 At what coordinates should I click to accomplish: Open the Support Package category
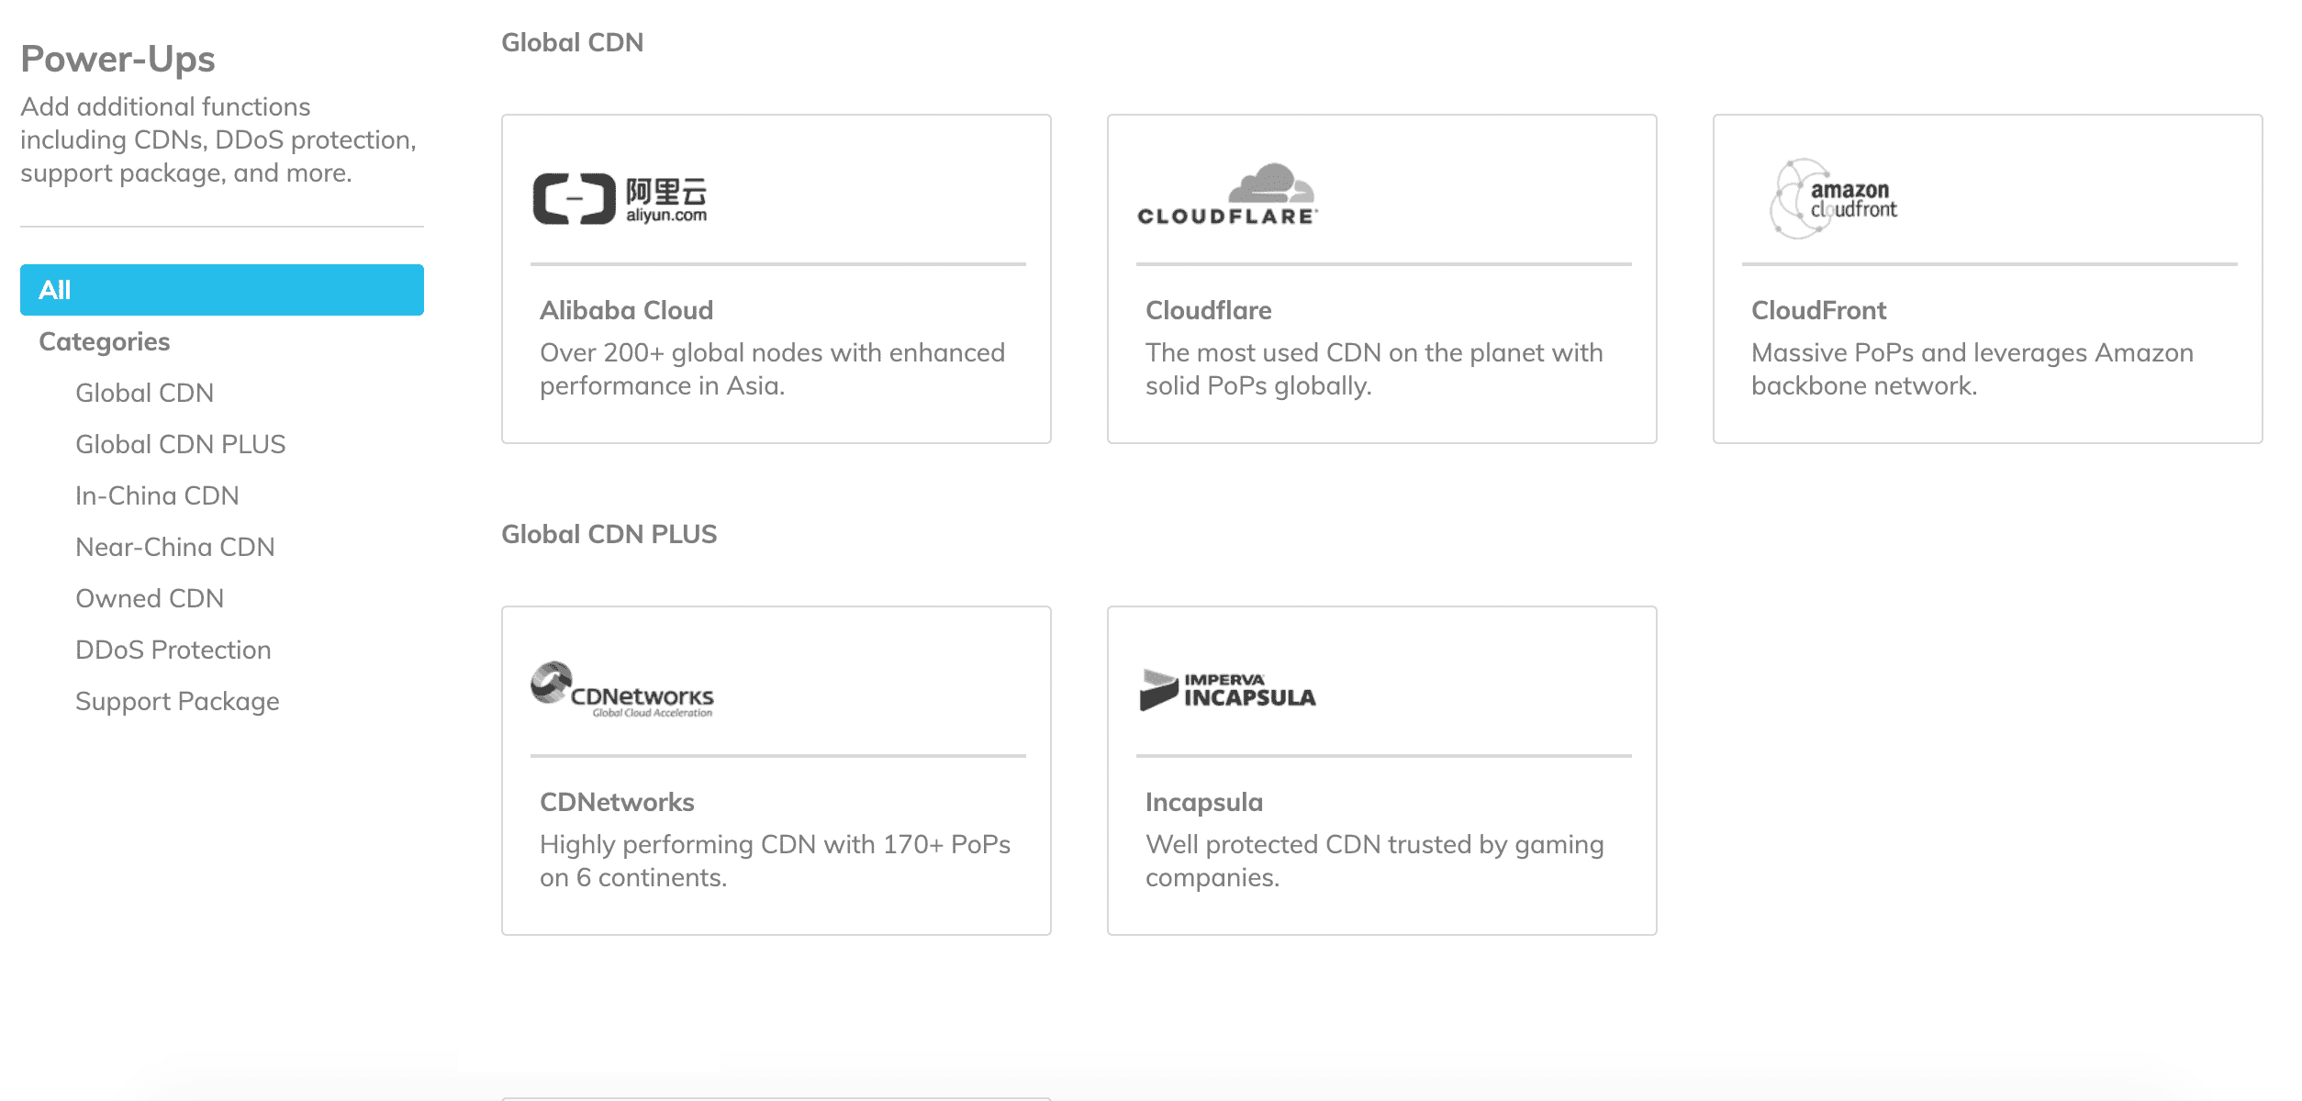[177, 701]
